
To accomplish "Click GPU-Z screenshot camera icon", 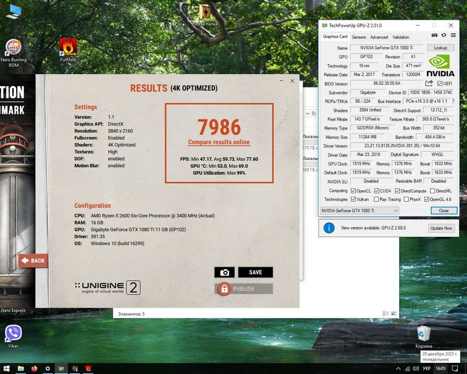I will pos(434,35).
